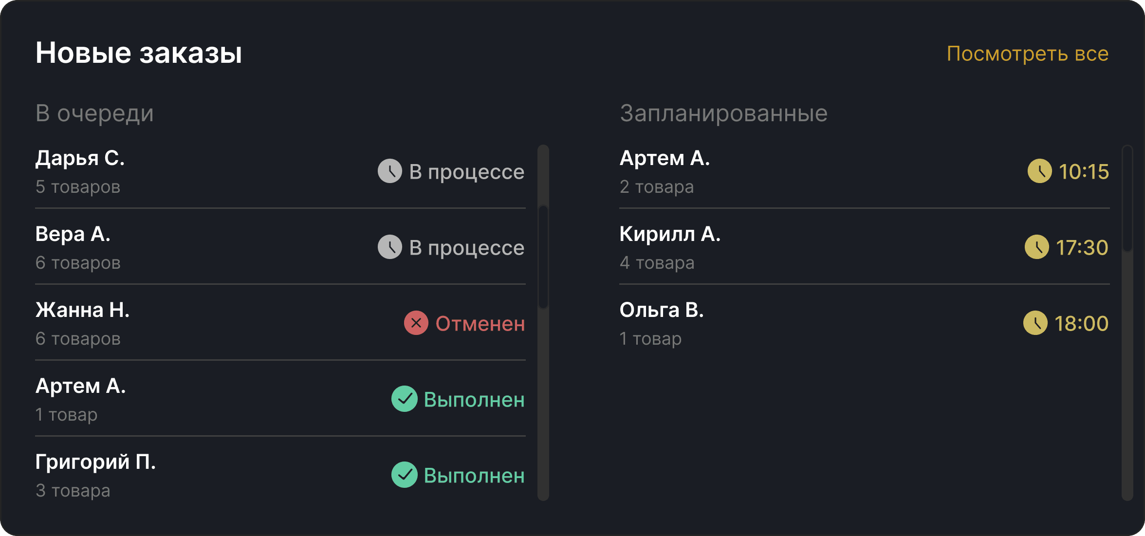Viewport: 1145px width, 536px height.
Task: Open the Посмотреть все link
Action: 1027,54
